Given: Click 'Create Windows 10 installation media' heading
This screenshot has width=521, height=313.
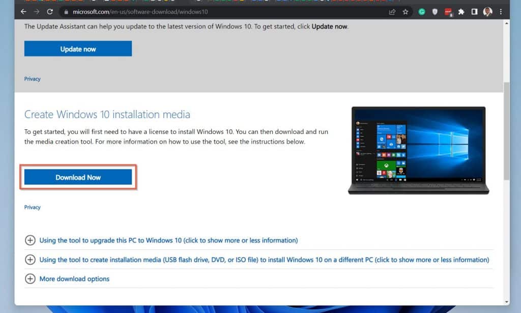Looking at the screenshot, I should point(107,115).
